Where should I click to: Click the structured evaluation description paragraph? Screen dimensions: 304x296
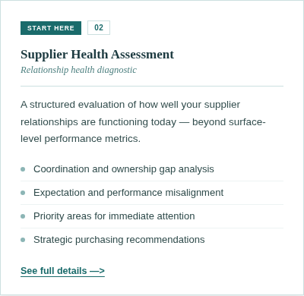click(x=143, y=121)
